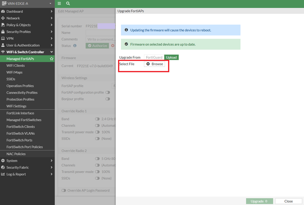Viewport: 304px width, 205px height.
Task: Click the info icon beside Status
Action: click(x=74, y=46)
